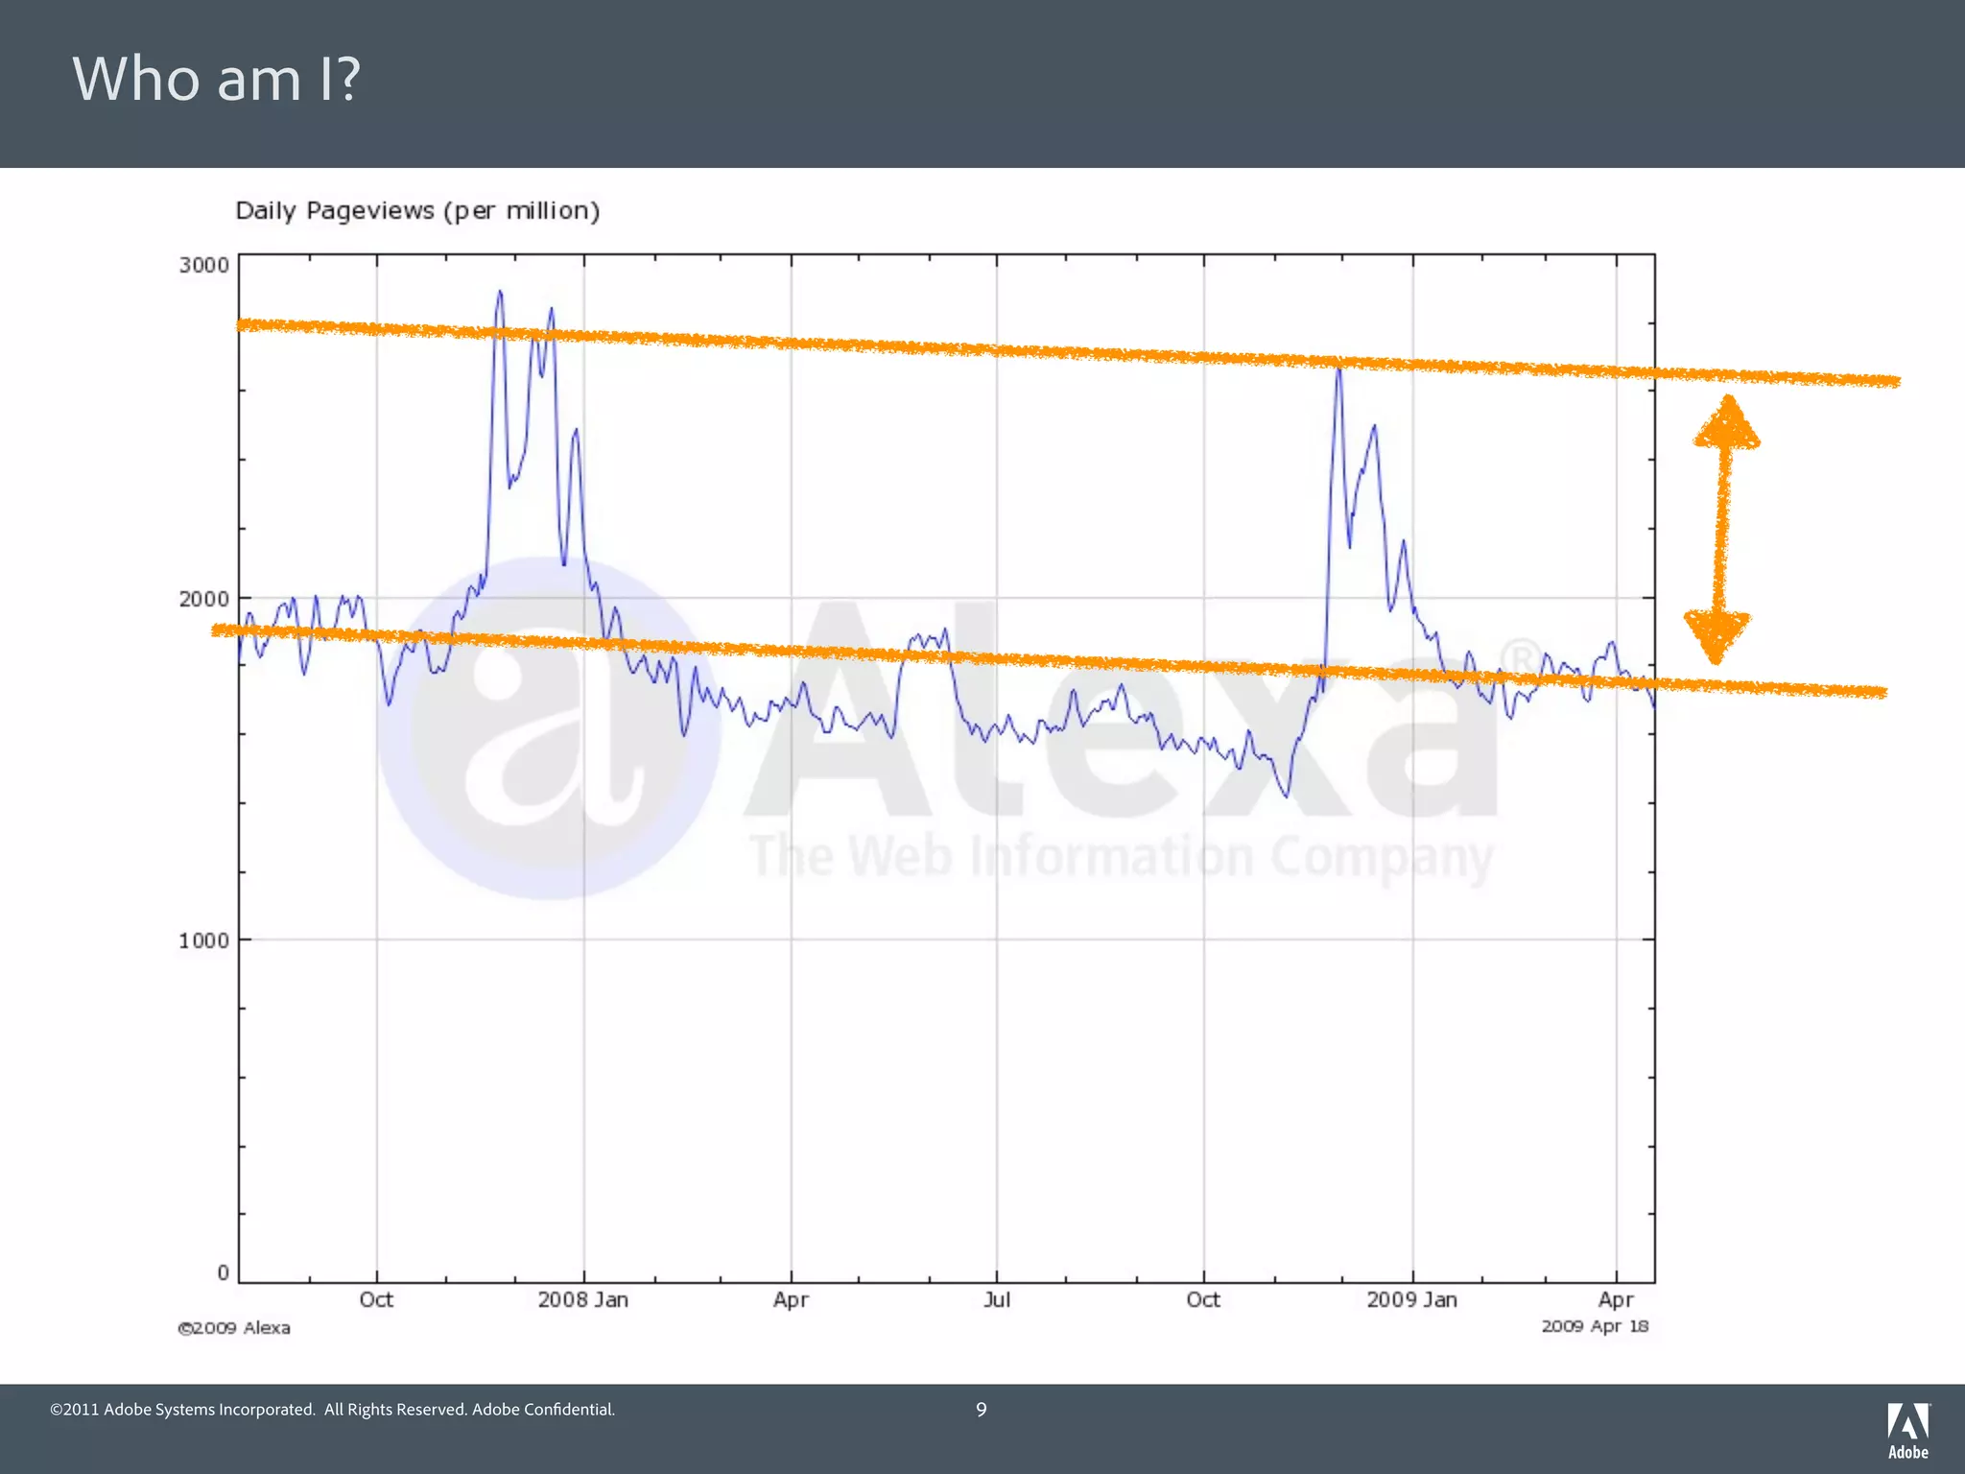The image size is (1965, 1474).
Task: Click the first Oct x-axis label
Action: point(376,1300)
